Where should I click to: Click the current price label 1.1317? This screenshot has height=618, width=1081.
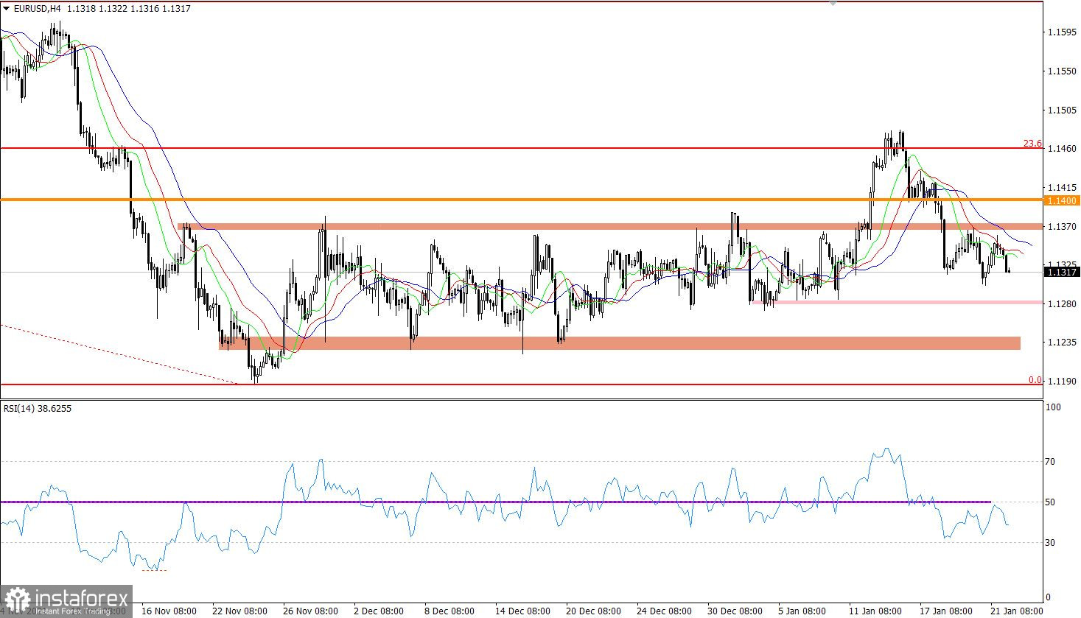pyautogui.click(x=1062, y=272)
